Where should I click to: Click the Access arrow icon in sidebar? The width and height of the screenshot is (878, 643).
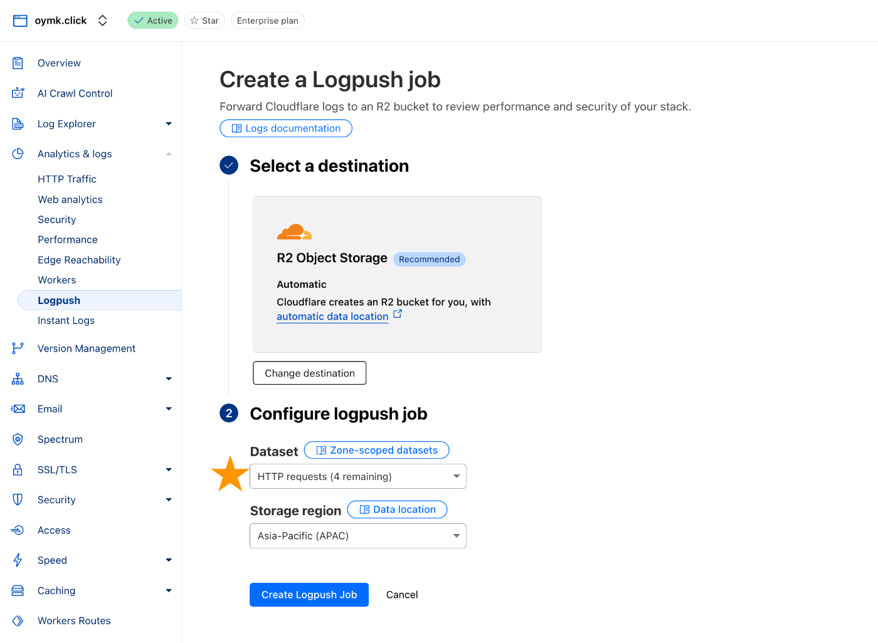pos(18,530)
